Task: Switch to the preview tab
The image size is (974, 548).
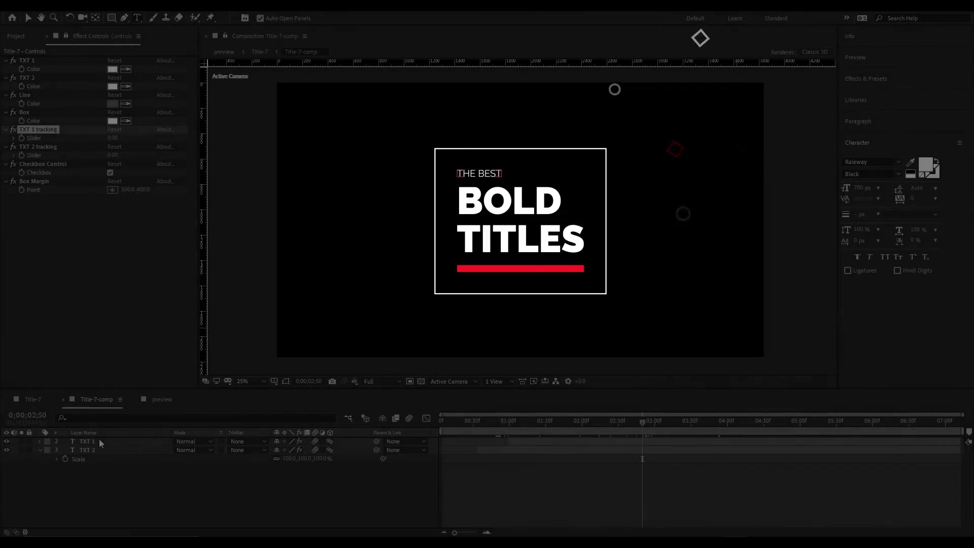Action: (162, 399)
